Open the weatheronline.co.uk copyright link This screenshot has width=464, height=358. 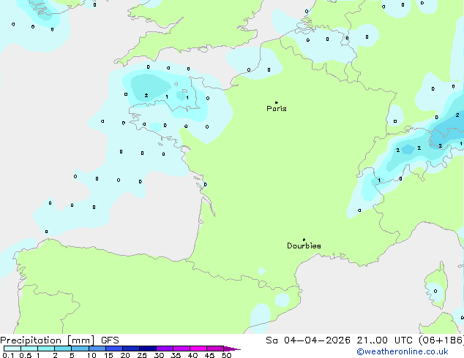[x=403, y=351]
